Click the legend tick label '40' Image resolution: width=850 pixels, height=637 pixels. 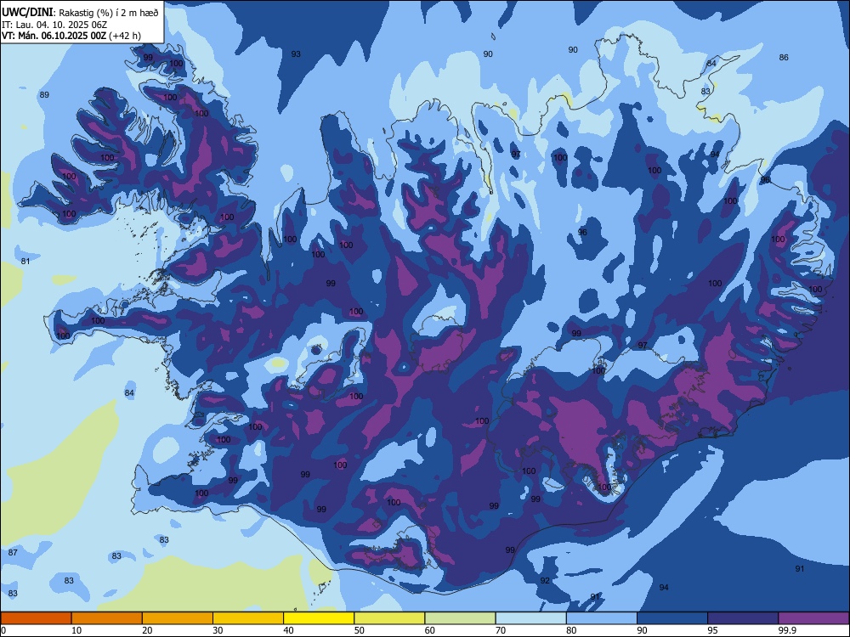[x=288, y=630]
